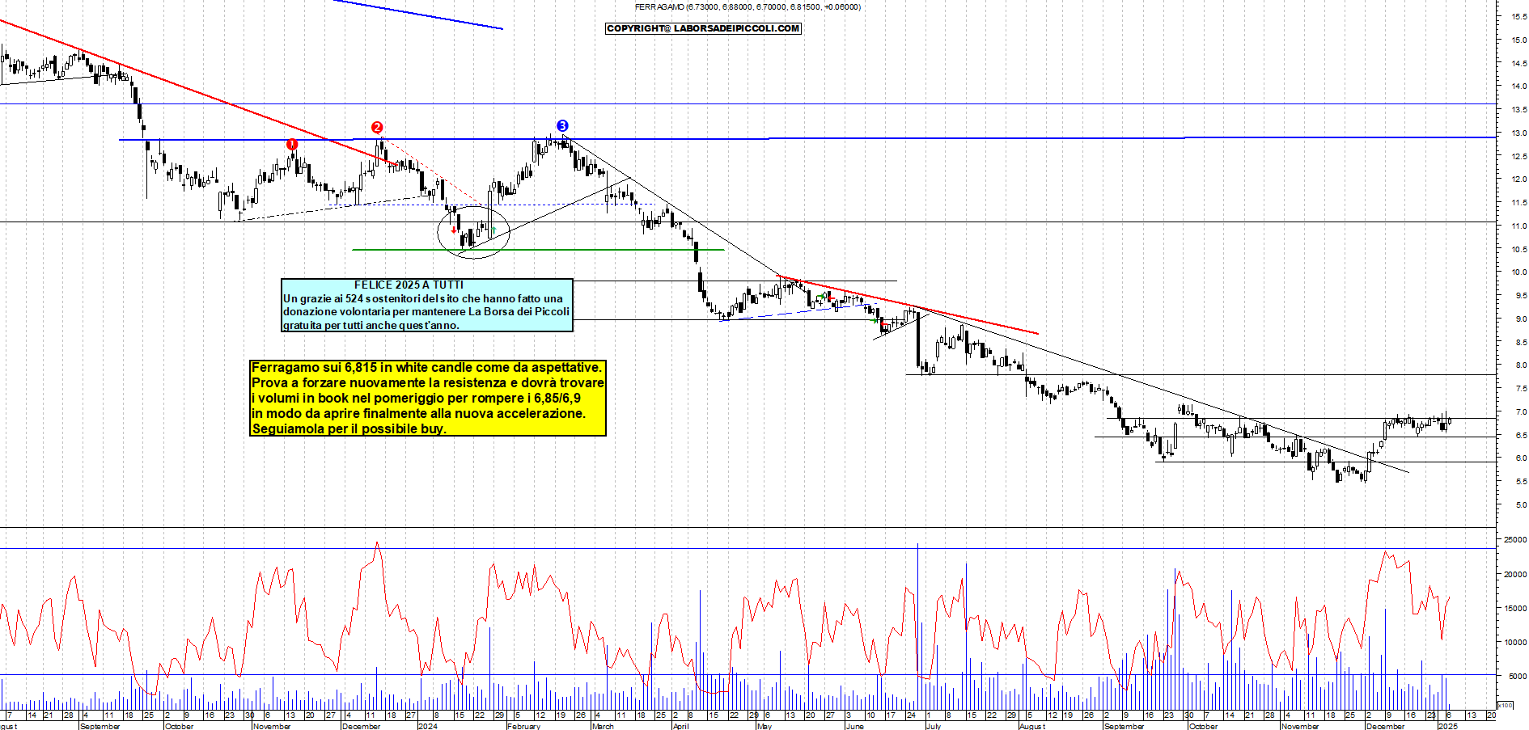The image size is (1529, 730).
Task: Click the red marker numbered 2
Action: click(x=377, y=127)
